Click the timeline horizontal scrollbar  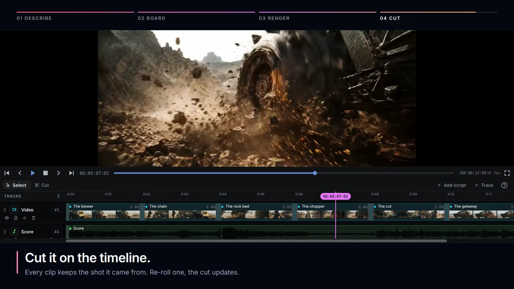click(x=256, y=241)
